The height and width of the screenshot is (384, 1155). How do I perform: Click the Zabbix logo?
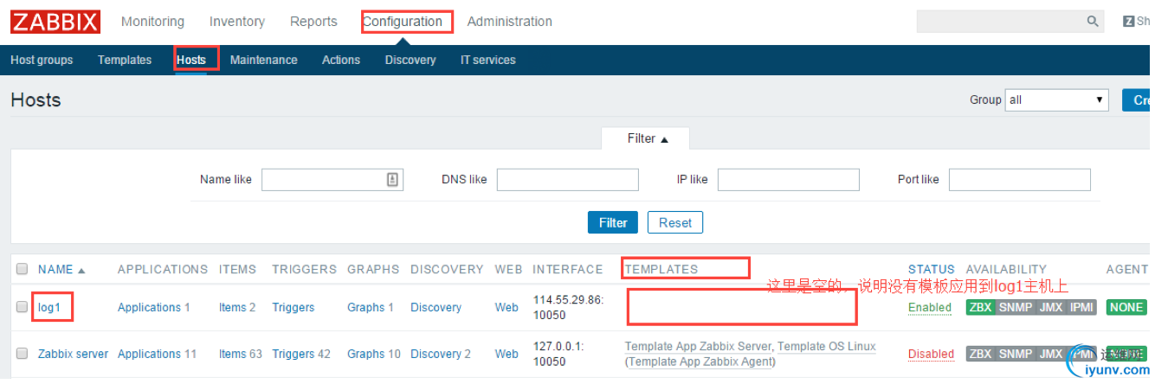pyautogui.click(x=55, y=22)
